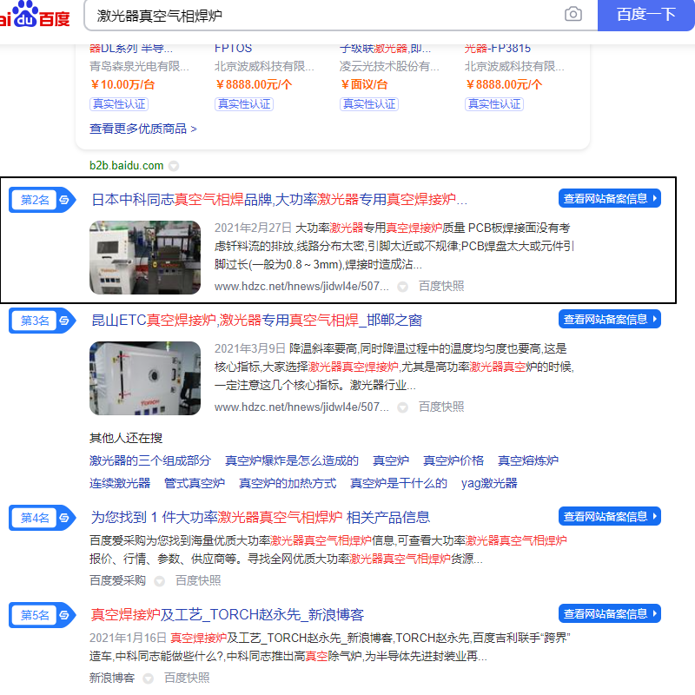This screenshot has height=695, width=695.
Task: Click 查看网站备案信息 for 第5名 result
Action: [610, 614]
